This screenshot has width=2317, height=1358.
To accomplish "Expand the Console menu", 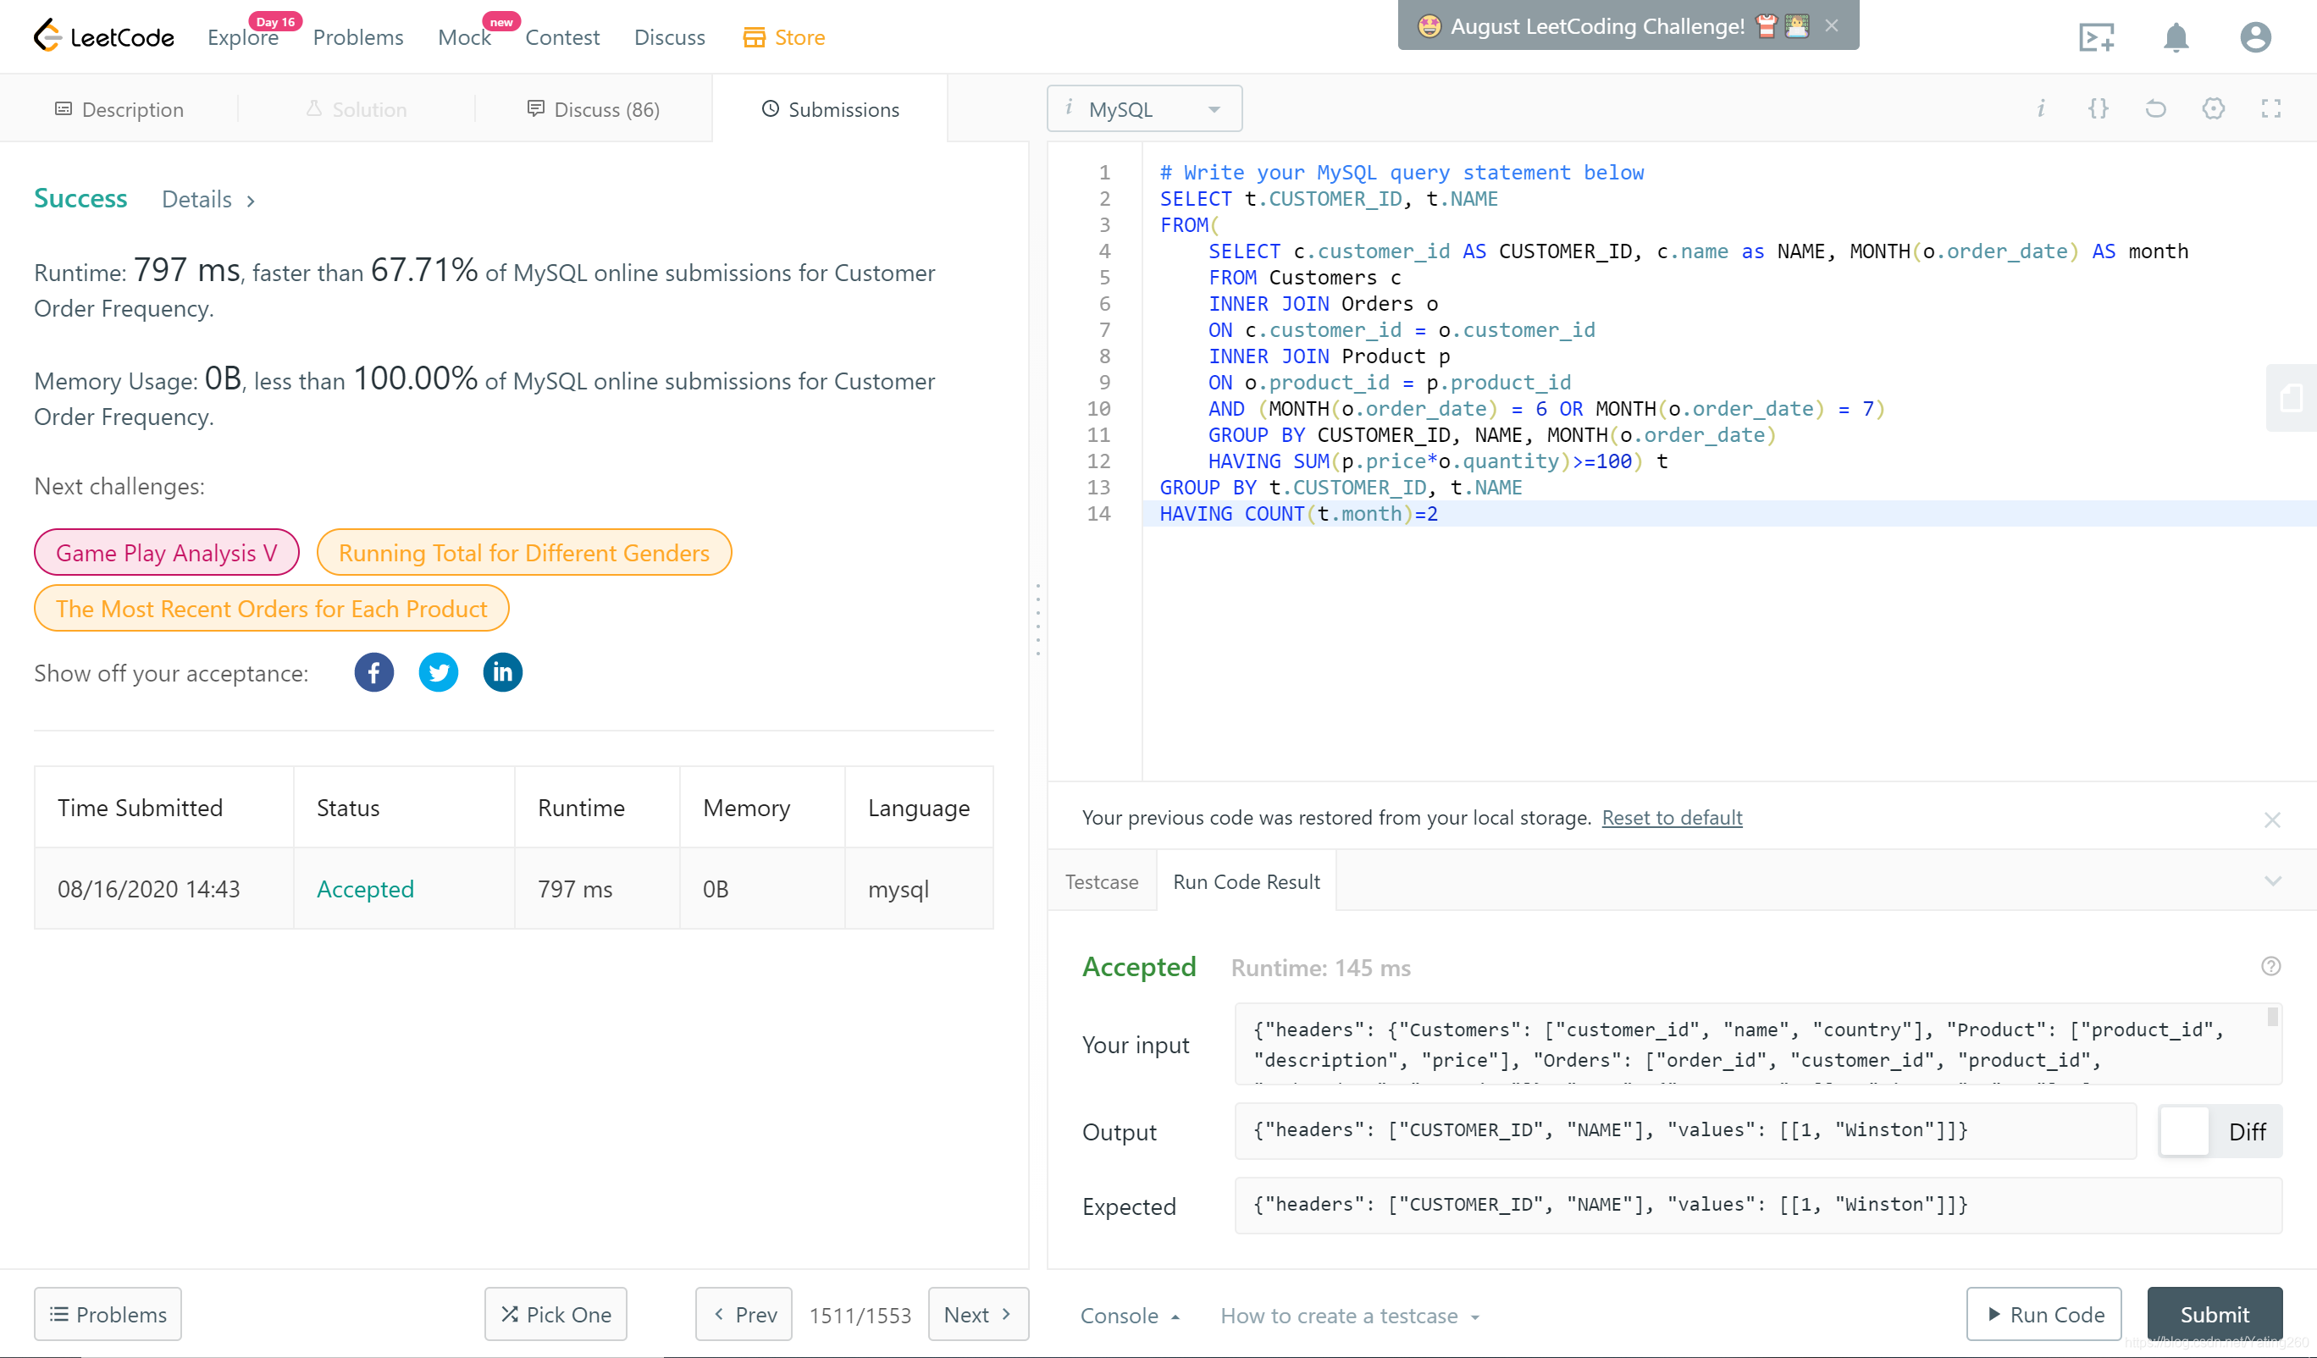I will click(x=1129, y=1316).
